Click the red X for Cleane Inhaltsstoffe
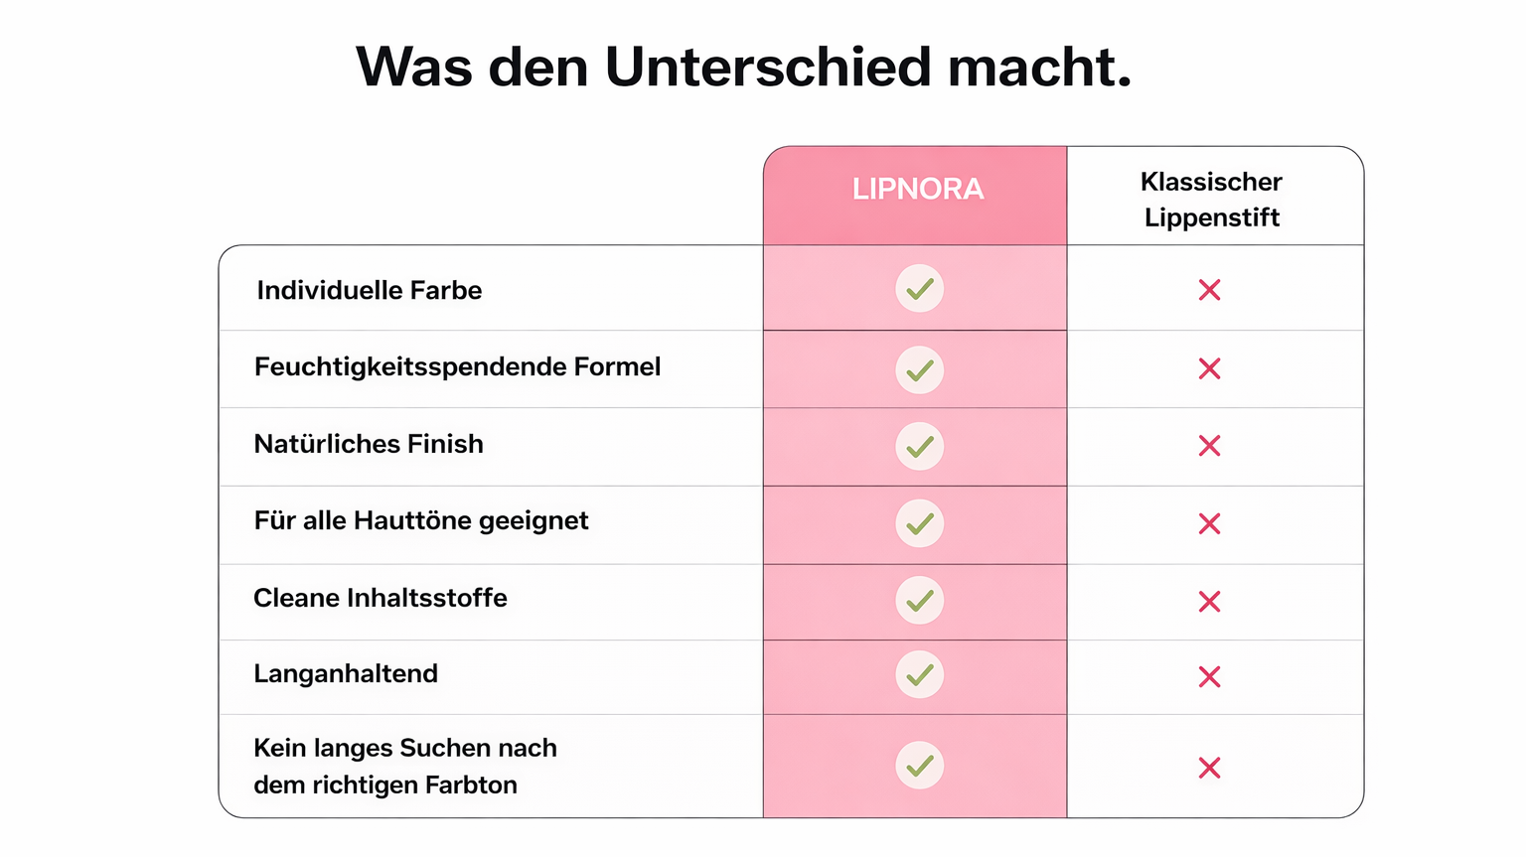This screenshot has height=857, width=1526. coord(1209,601)
